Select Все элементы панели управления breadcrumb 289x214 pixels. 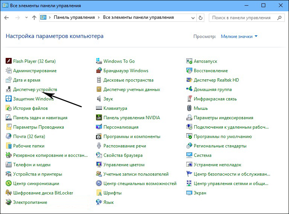138,17
